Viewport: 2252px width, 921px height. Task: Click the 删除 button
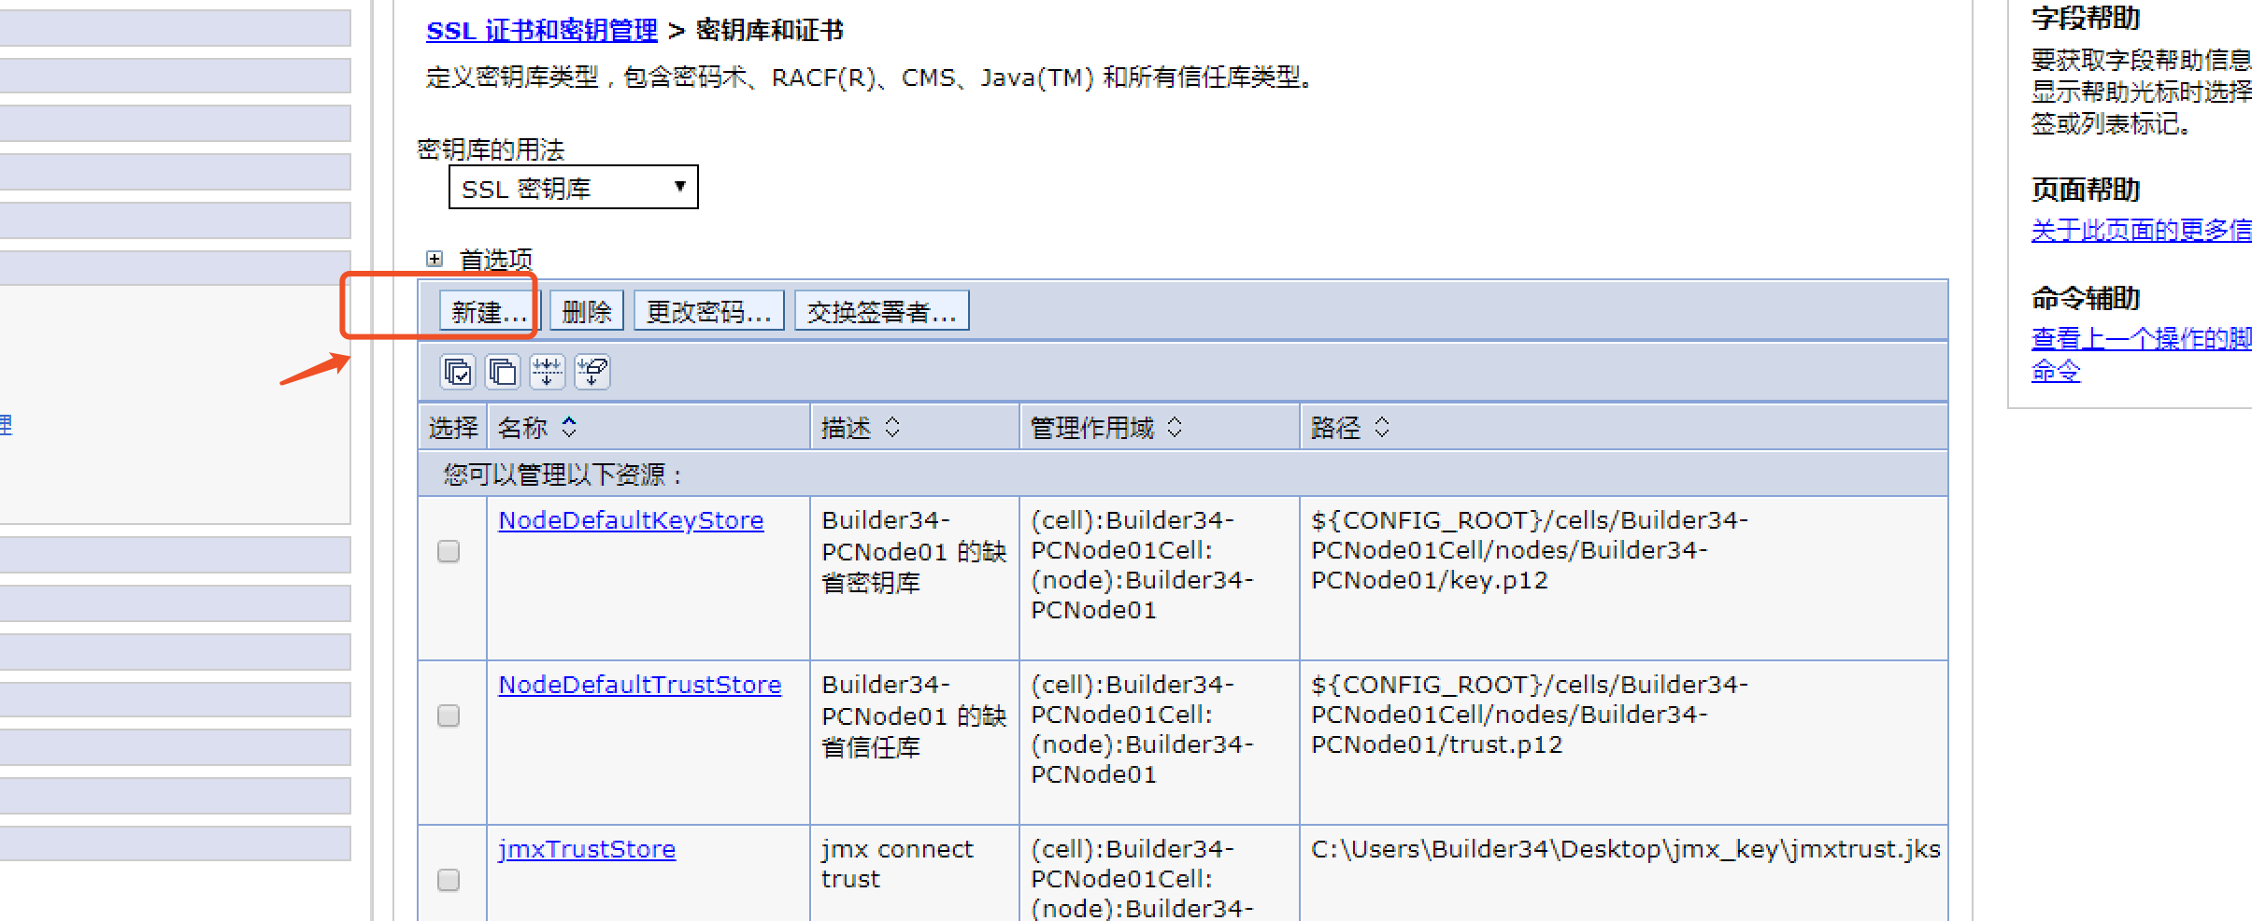tap(587, 311)
